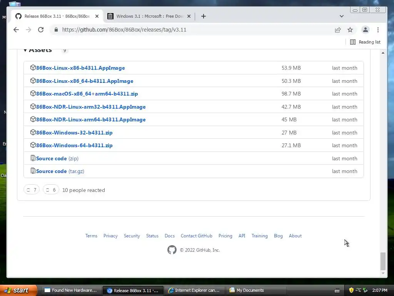The width and height of the screenshot is (394, 296).
Task: Switch to the Release 86Box 3.11 tab
Action: pos(57,16)
